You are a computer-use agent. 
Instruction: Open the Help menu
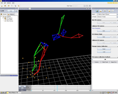[13, 3]
